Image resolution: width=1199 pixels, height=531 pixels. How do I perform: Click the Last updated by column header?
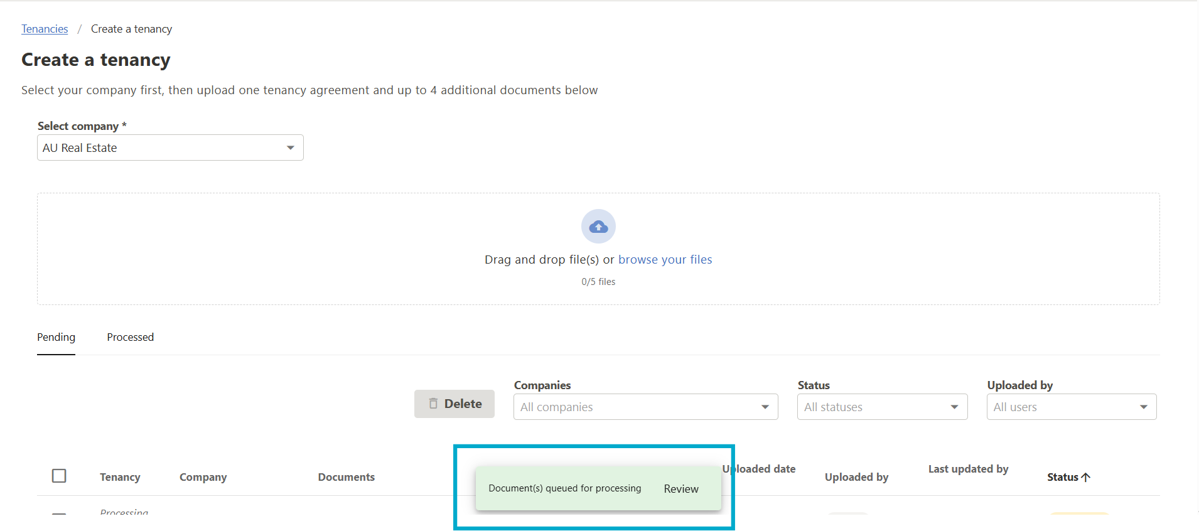(968, 469)
